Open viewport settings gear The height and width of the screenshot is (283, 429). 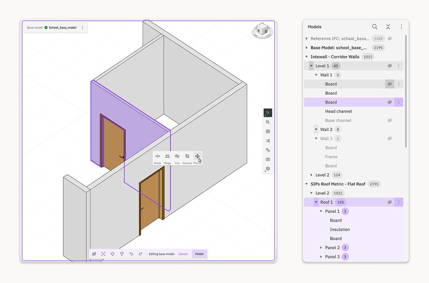pos(268,169)
